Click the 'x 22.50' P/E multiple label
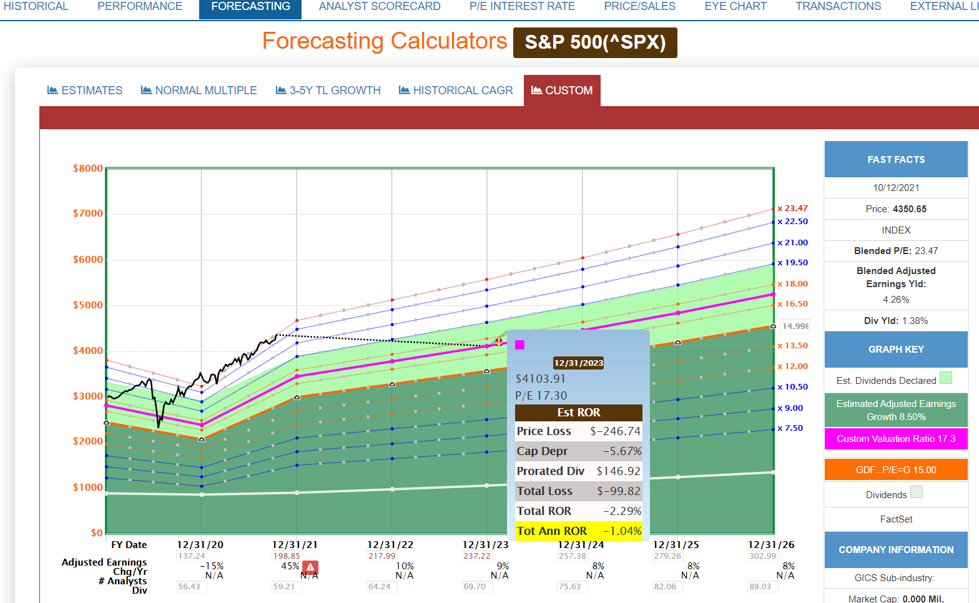 [x=792, y=222]
